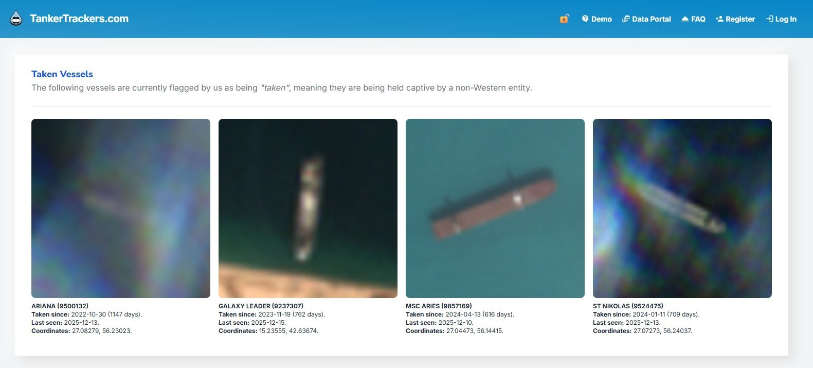The image size is (813, 368).
Task: Click the orange unlocked padlock icon
Action: [x=564, y=19]
